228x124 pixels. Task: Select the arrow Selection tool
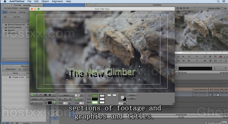(x=32, y=95)
